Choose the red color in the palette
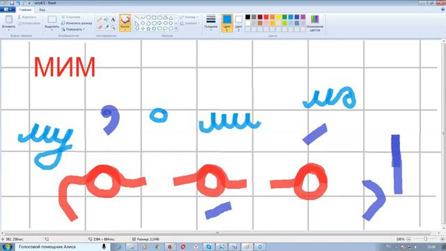Image resolution: width=446 pixels, height=251 pixels. 266,17
